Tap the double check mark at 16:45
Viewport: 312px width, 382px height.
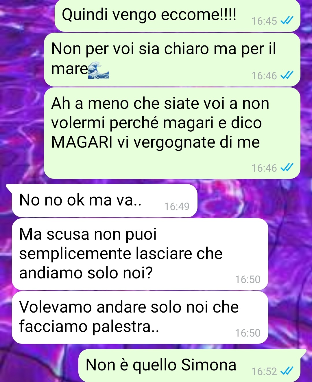tap(287, 21)
